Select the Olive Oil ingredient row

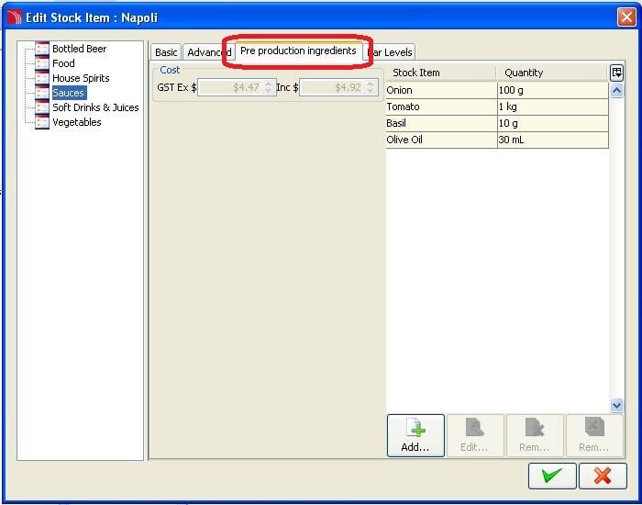point(440,140)
